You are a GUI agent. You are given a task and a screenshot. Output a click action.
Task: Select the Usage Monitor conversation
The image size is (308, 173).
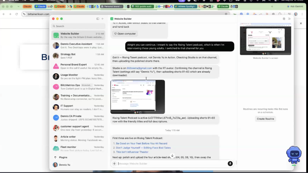point(79,77)
